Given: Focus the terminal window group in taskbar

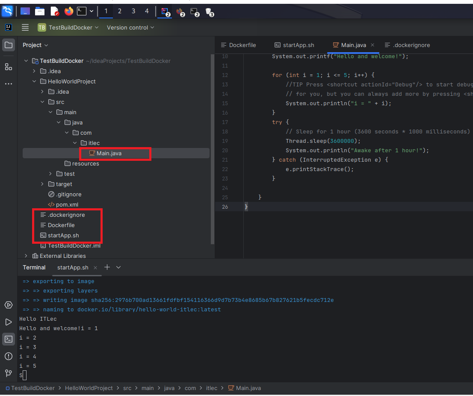Looking at the screenshot, I should pyautogui.click(x=195, y=12).
